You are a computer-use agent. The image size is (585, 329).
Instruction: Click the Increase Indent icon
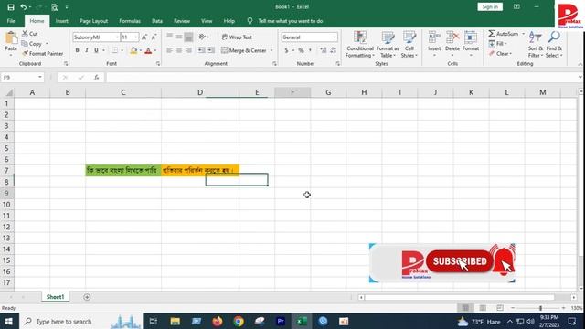tap(211, 50)
